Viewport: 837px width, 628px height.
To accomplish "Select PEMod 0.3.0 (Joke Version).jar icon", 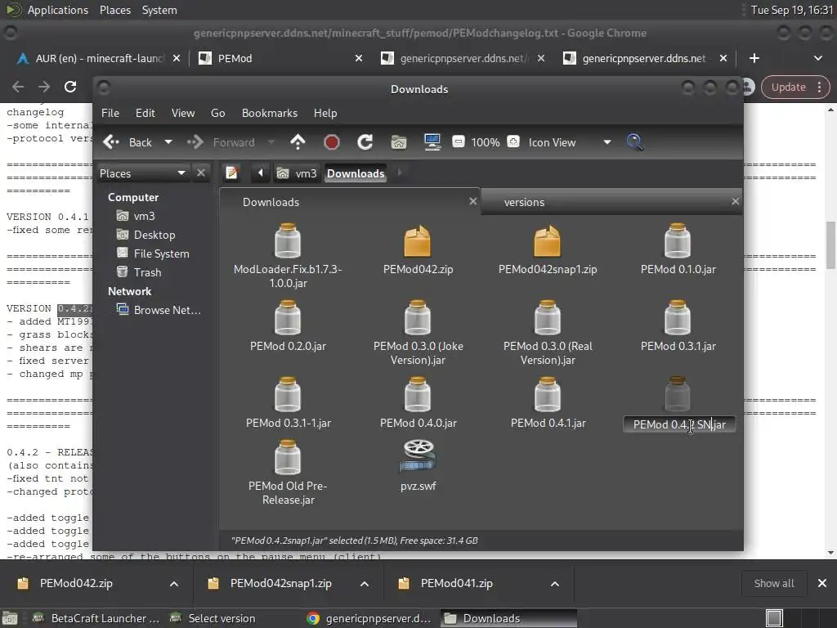I will pos(418,317).
